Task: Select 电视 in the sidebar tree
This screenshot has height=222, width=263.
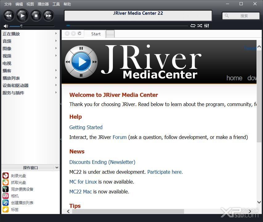Action: click(7, 63)
